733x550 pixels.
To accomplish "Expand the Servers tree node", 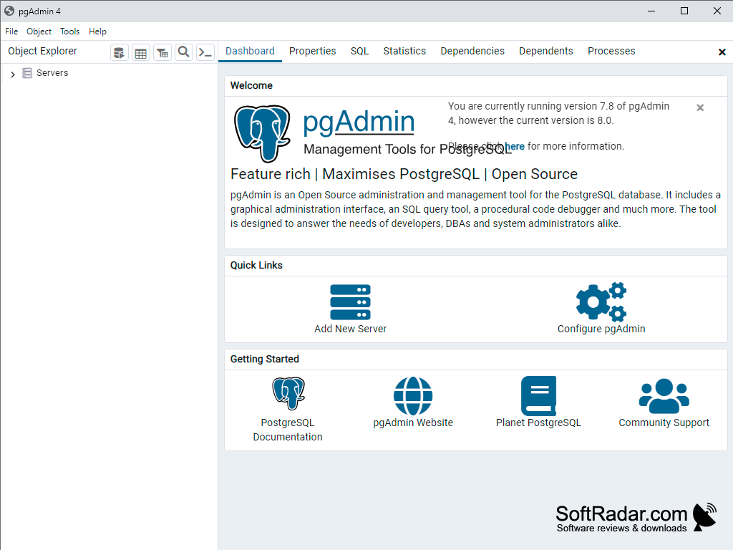I will click(x=13, y=74).
